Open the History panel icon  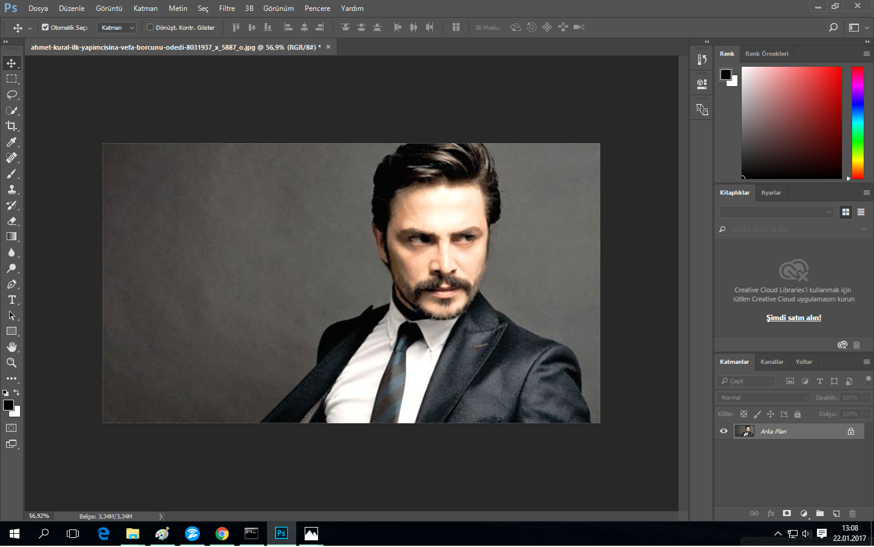(702, 59)
